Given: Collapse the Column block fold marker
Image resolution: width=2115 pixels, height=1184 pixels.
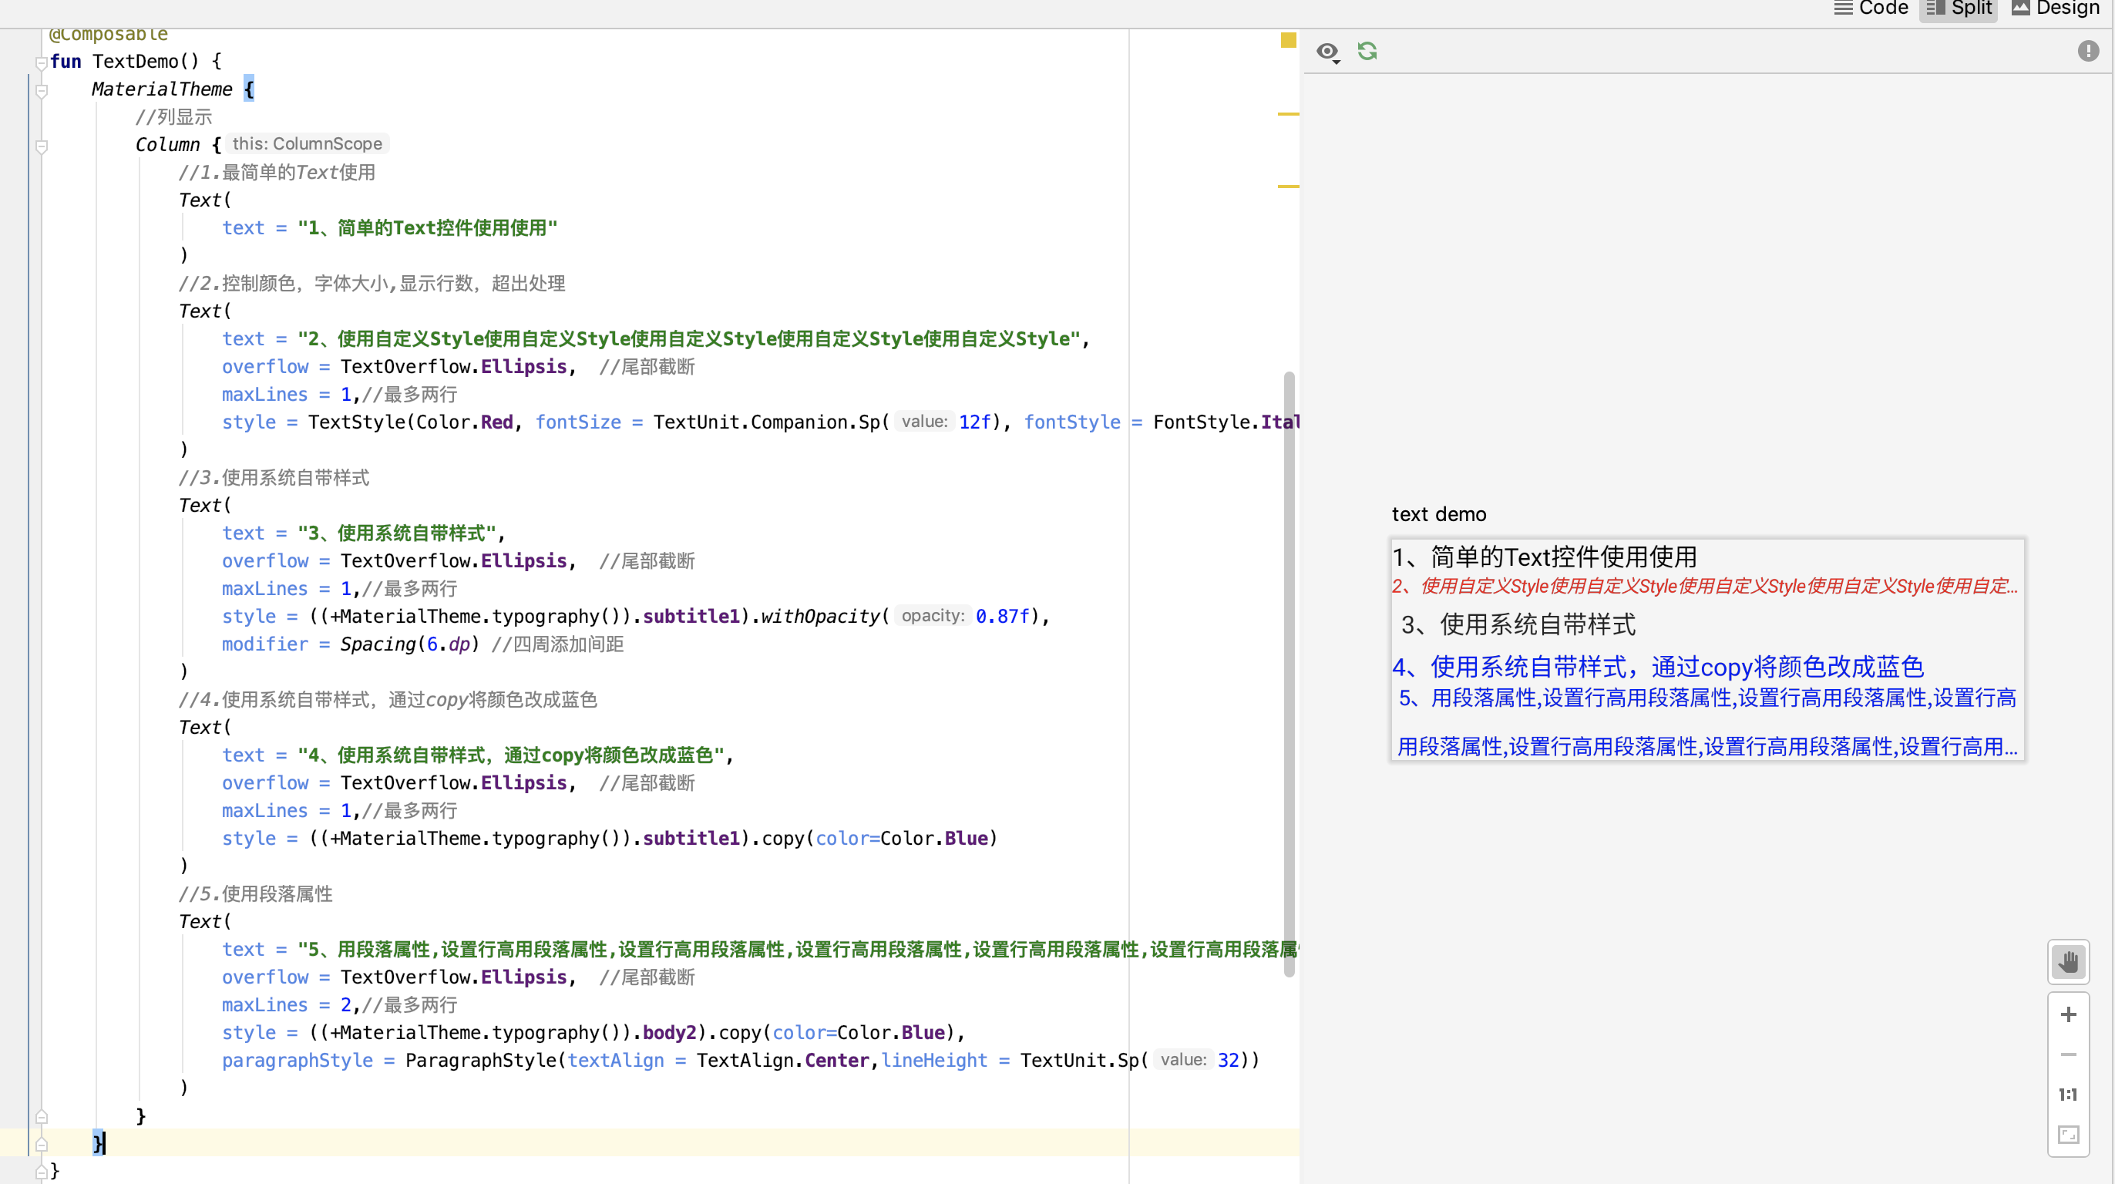Looking at the screenshot, I should (x=41, y=146).
